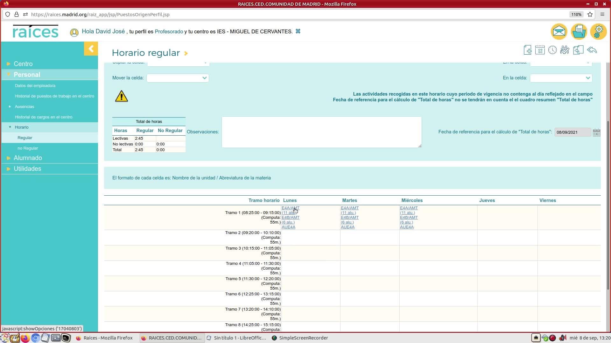Open the gears settings icon
Viewport: 611px width, 343px height.
598,31
